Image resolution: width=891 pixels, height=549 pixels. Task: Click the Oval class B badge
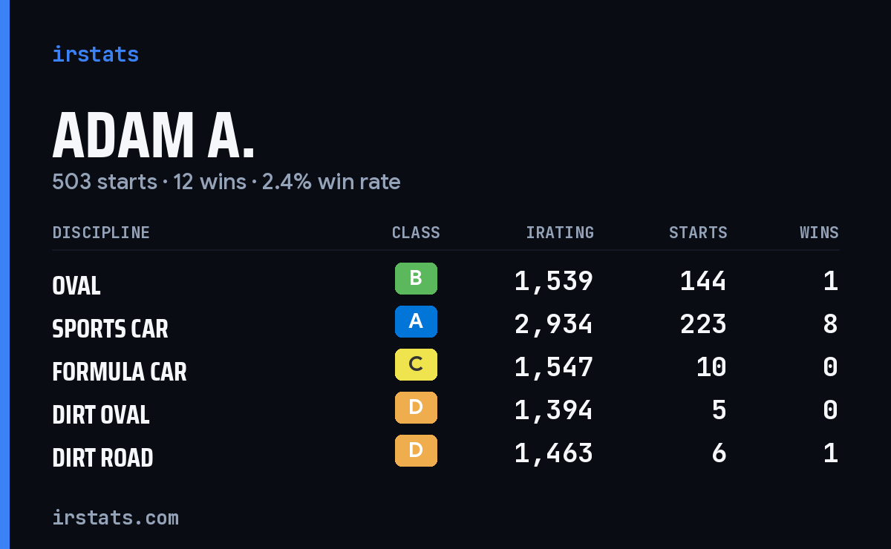416,279
